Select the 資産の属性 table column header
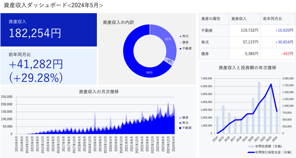This screenshot has width=296, height=158. click(211, 19)
